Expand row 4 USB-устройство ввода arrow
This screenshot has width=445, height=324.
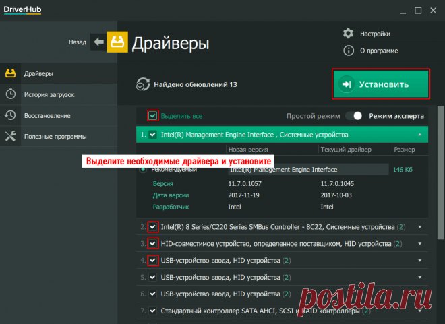pyautogui.click(x=420, y=260)
